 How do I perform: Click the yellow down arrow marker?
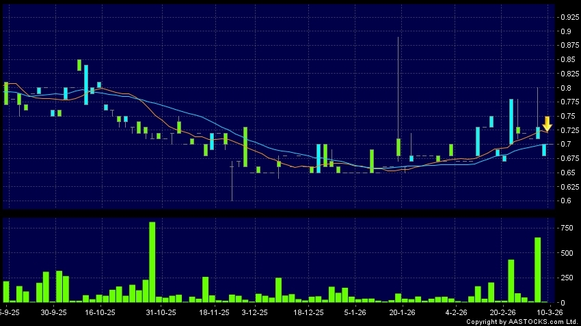coord(547,124)
